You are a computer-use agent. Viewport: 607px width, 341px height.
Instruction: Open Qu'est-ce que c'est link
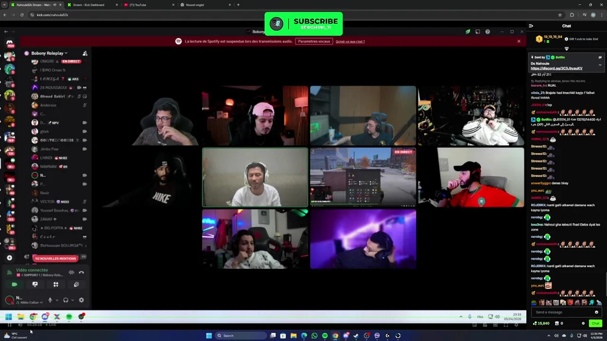(x=350, y=41)
